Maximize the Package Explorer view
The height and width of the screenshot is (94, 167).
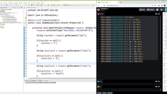coord(22,8)
